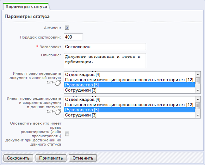Screen dimensions: 205x165
Task: Hit the Отменить button
Action: pos(83,158)
